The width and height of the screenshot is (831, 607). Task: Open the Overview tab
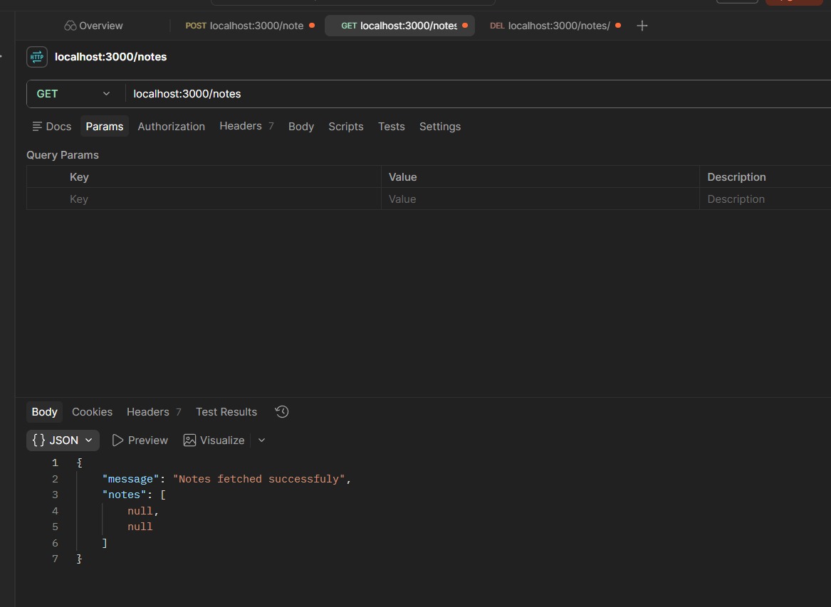point(94,26)
